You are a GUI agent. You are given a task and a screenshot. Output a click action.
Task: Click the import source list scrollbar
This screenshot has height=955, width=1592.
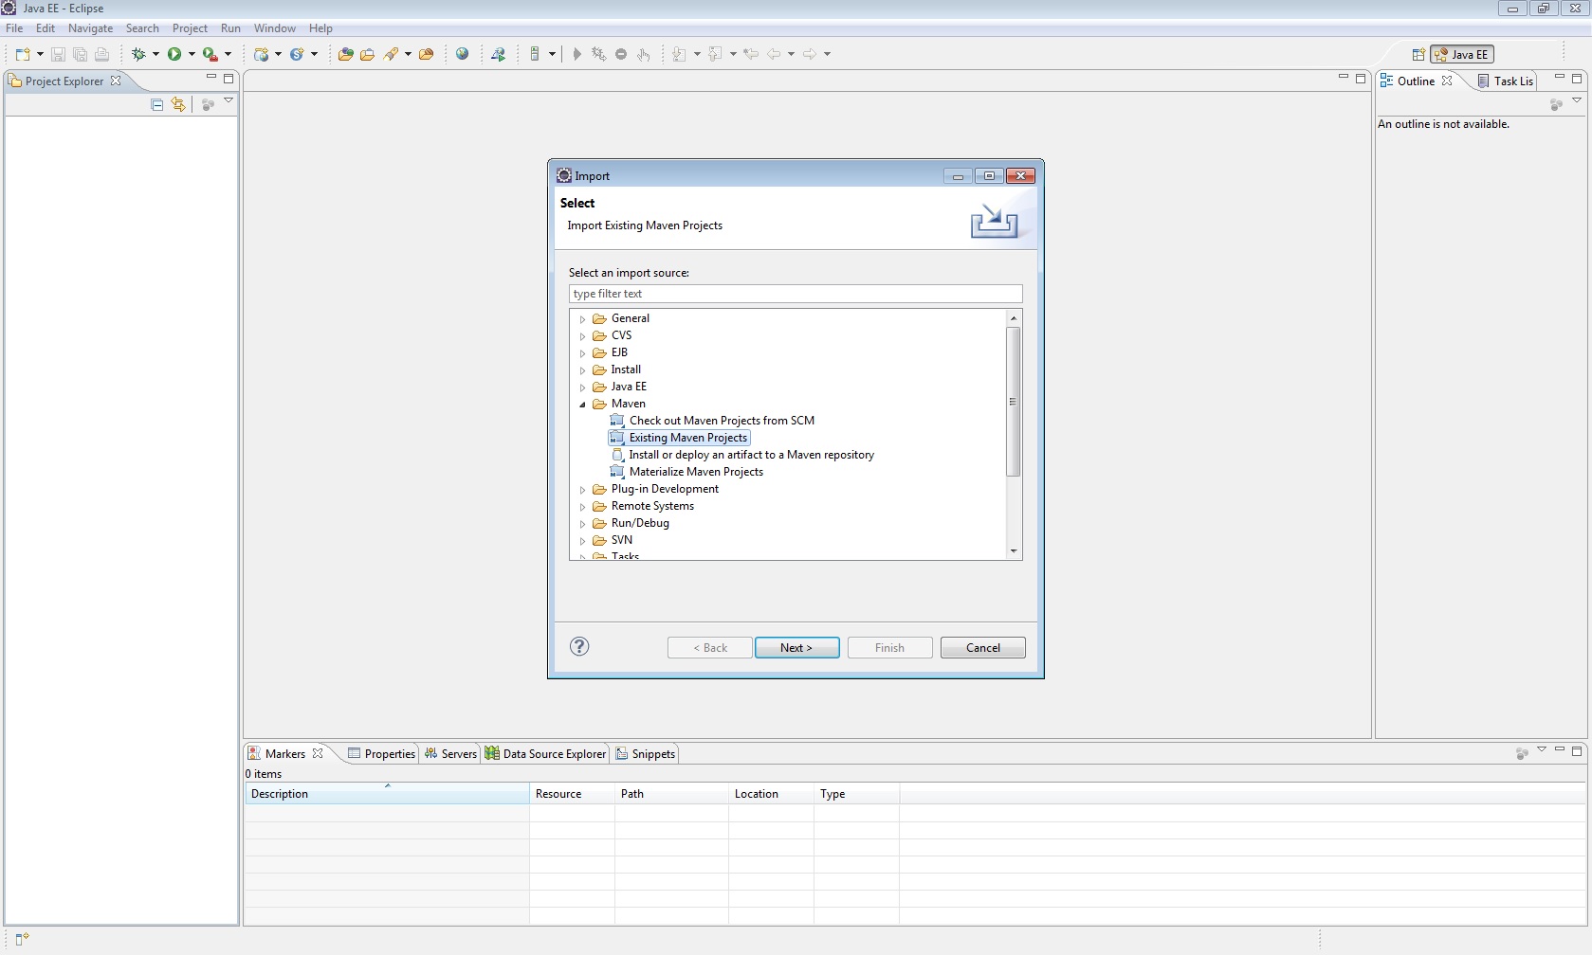coord(1013,402)
